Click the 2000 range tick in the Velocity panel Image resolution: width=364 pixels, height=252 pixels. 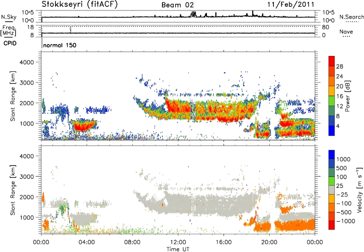27,197
